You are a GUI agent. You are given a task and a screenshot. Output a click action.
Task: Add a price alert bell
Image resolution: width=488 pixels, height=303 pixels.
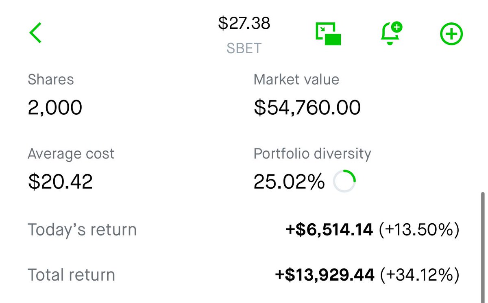pyautogui.click(x=390, y=34)
